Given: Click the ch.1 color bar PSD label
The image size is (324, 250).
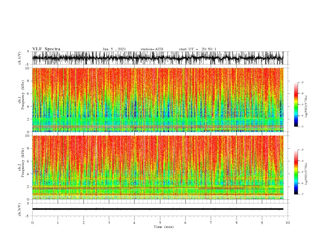Looking at the screenshot, I should coord(306,107).
